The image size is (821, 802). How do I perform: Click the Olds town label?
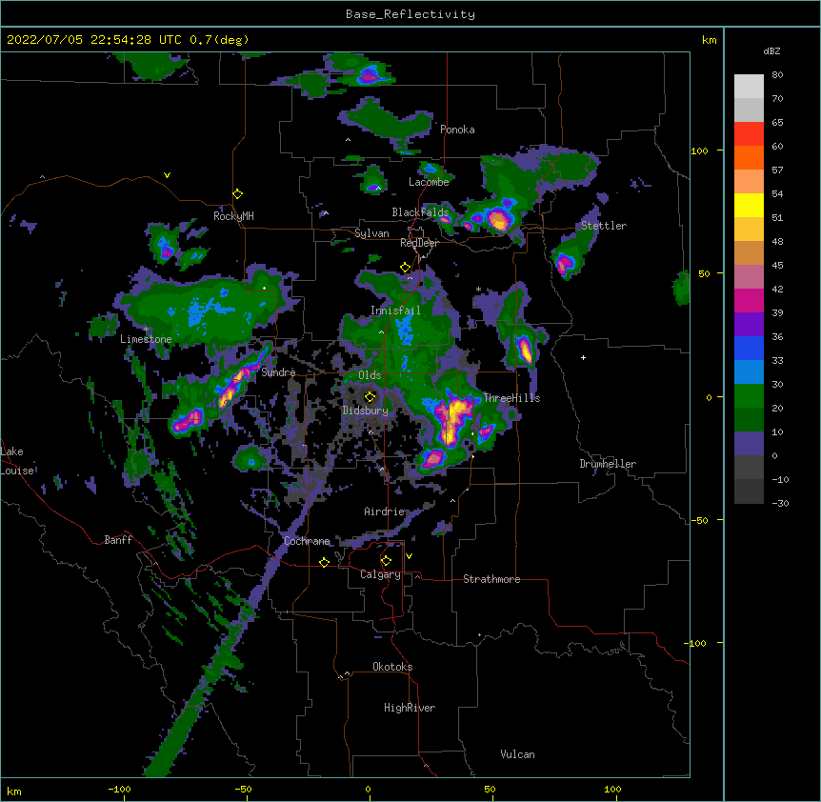click(x=370, y=375)
